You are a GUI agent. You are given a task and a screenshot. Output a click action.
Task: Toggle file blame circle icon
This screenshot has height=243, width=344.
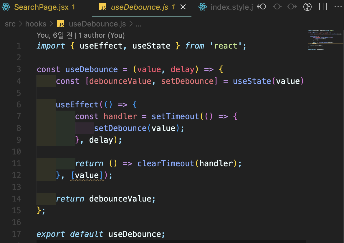click(277, 7)
